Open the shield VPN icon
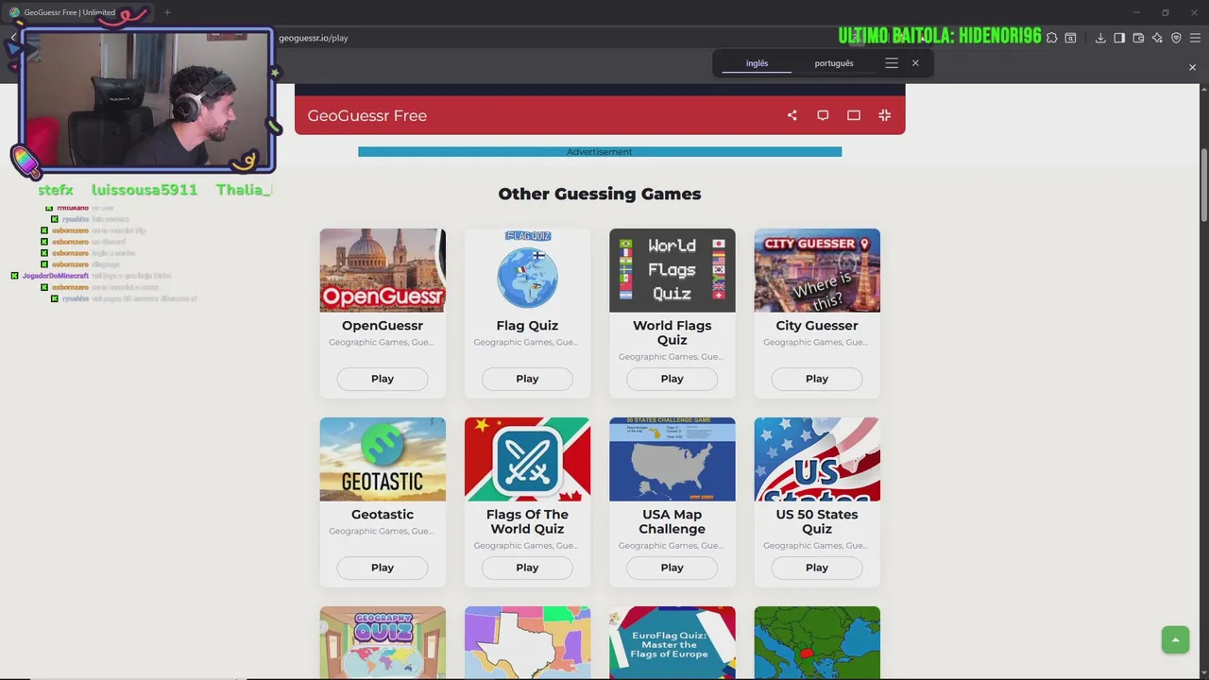 tap(1176, 38)
